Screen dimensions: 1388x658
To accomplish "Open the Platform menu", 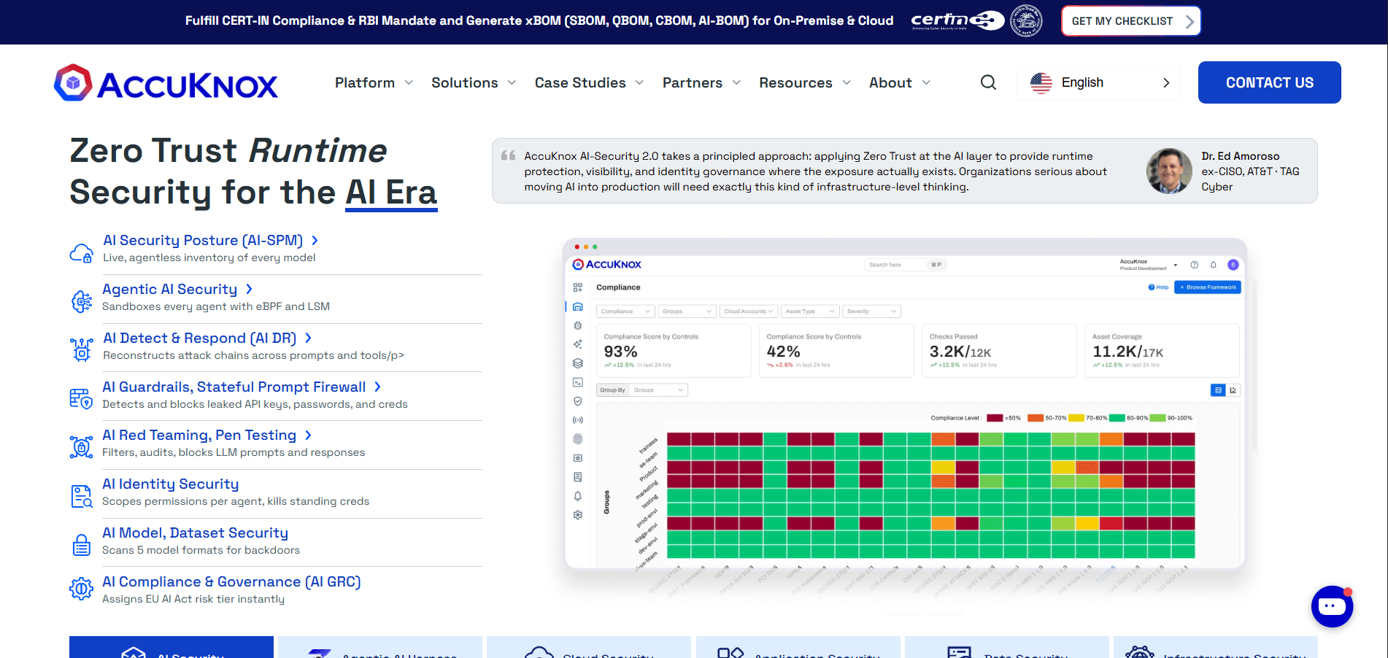I will (374, 82).
